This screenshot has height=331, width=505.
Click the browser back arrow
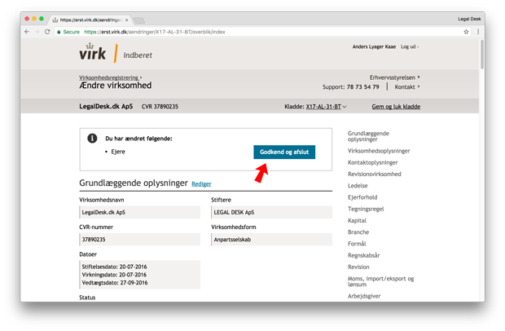tap(27, 32)
